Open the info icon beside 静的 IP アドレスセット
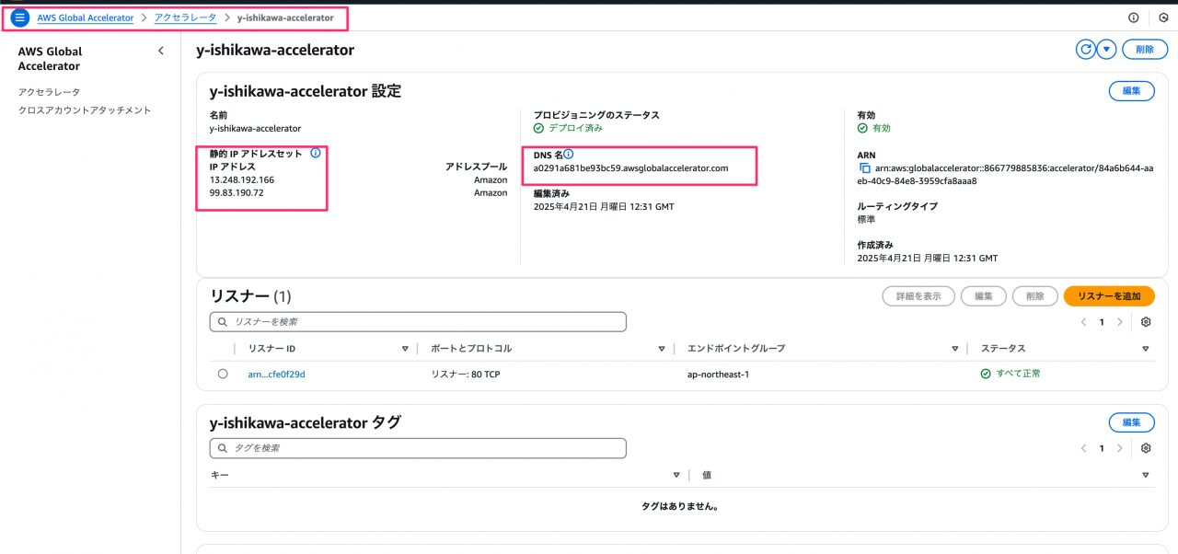This screenshot has height=554, width=1178. pyautogui.click(x=316, y=153)
